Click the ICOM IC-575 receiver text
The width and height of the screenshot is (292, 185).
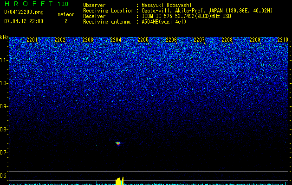click(186, 16)
